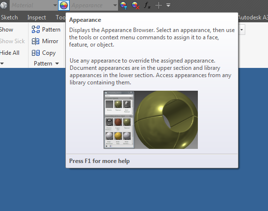Click the Adjust appearance icon
Viewport: 268px width, 211px height.
coord(123,5)
